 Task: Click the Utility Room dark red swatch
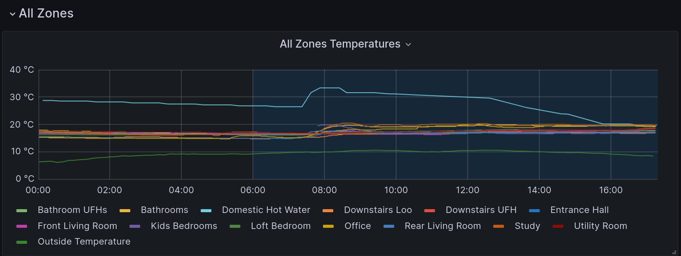[558, 226]
